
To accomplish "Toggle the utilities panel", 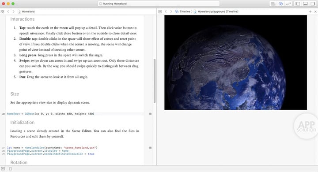I will (313, 4).
